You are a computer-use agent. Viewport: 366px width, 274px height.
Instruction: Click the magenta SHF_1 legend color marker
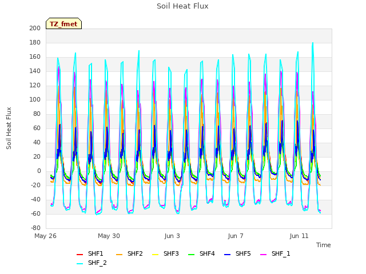point(263,255)
